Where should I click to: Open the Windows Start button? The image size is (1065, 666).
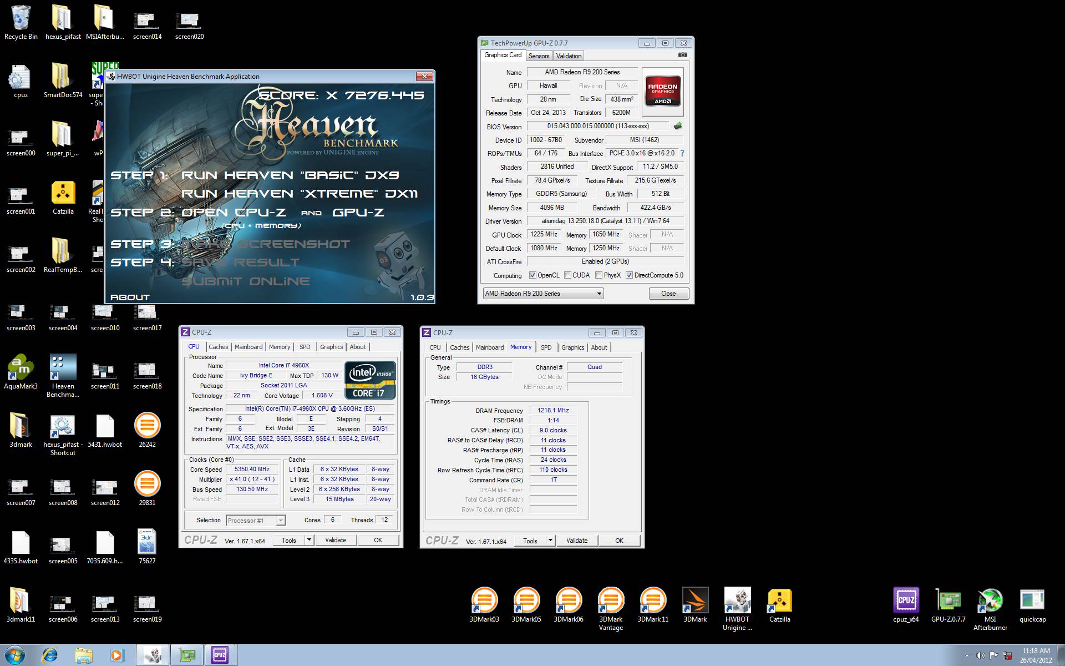pos(14,655)
